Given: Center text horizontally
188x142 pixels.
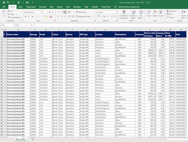Looking at the screenshot, I should click(x=61, y=16).
